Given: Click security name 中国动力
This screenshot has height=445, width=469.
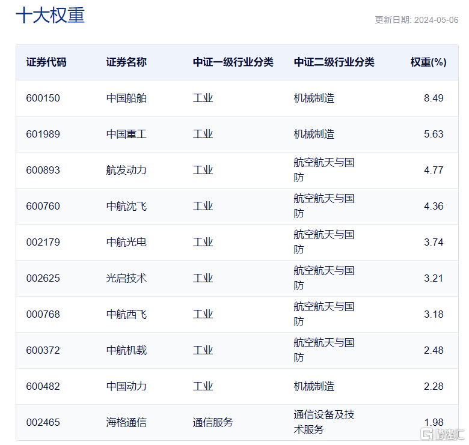Looking at the screenshot, I should point(126,386).
